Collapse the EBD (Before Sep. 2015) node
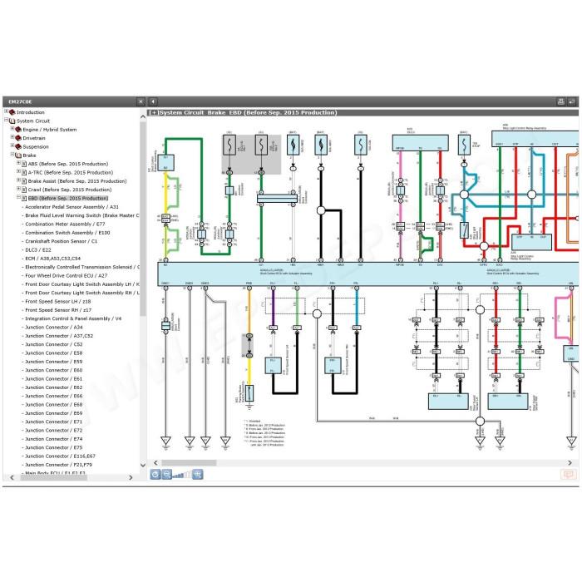The width and height of the screenshot is (582, 582). [18, 197]
